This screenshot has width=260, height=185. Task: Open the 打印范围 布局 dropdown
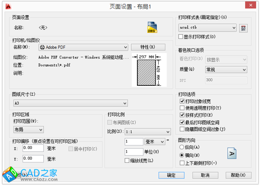click(x=29, y=129)
